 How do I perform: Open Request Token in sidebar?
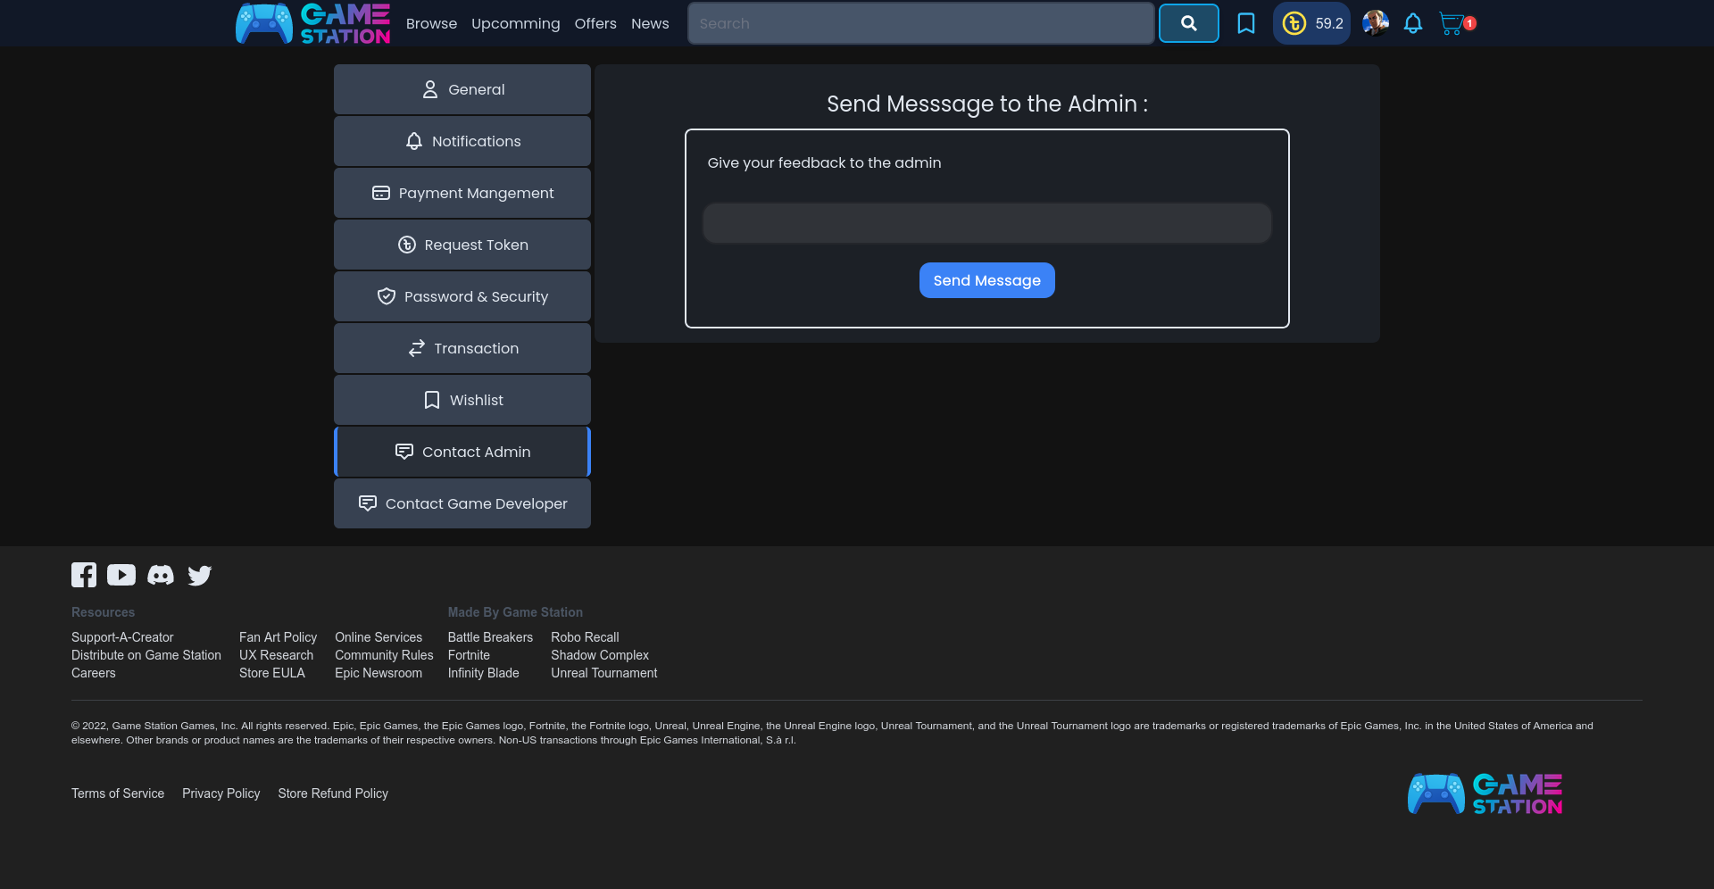(x=462, y=245)
